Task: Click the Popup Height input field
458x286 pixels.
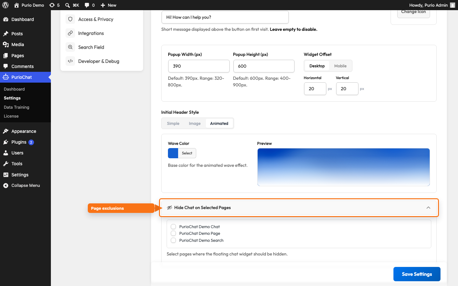Action: click(x=264, y=66)
